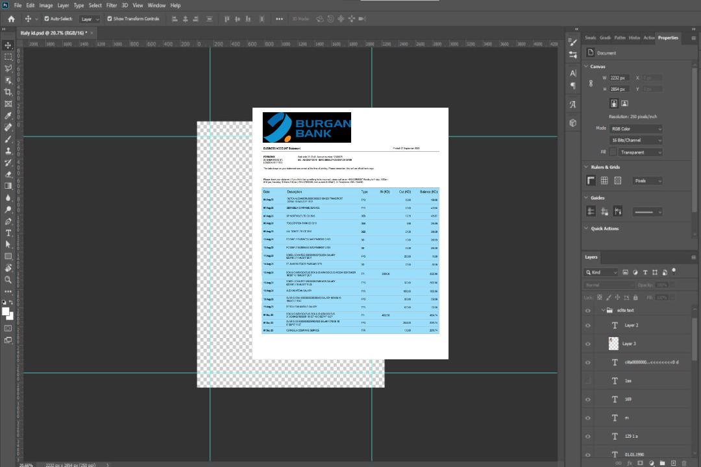Disable Show Transform Controls checkbox

109,19
